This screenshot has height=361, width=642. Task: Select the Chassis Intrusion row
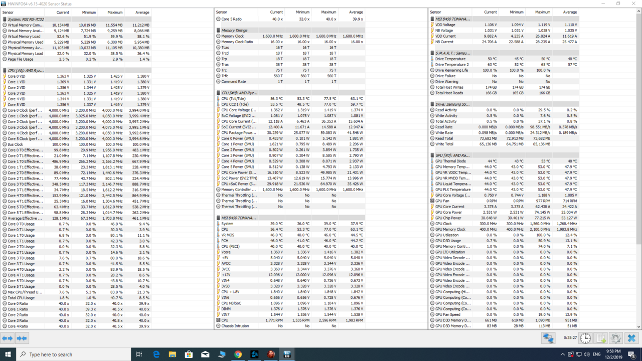click(289, 326)
